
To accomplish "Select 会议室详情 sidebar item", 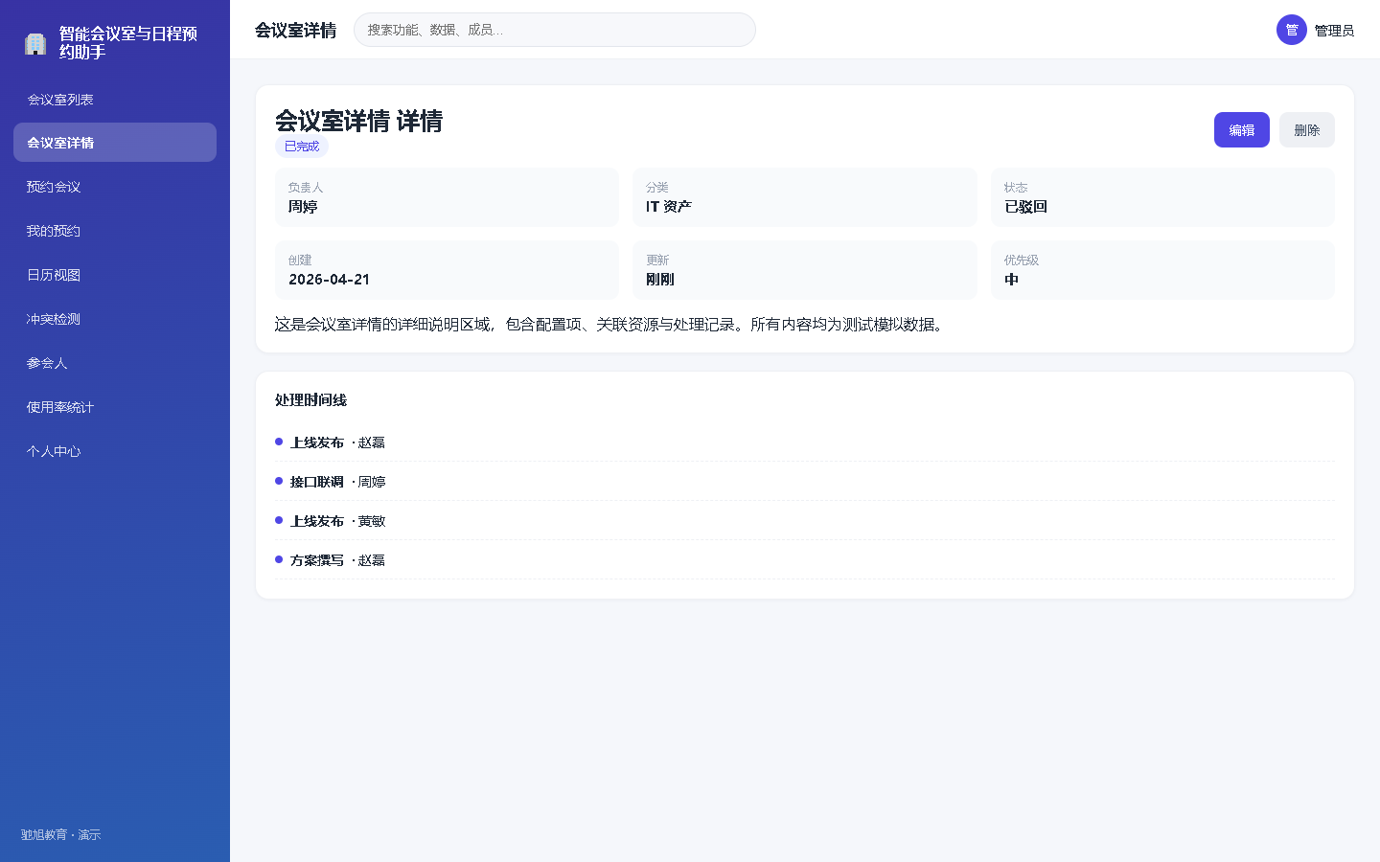I will [115, 143].
